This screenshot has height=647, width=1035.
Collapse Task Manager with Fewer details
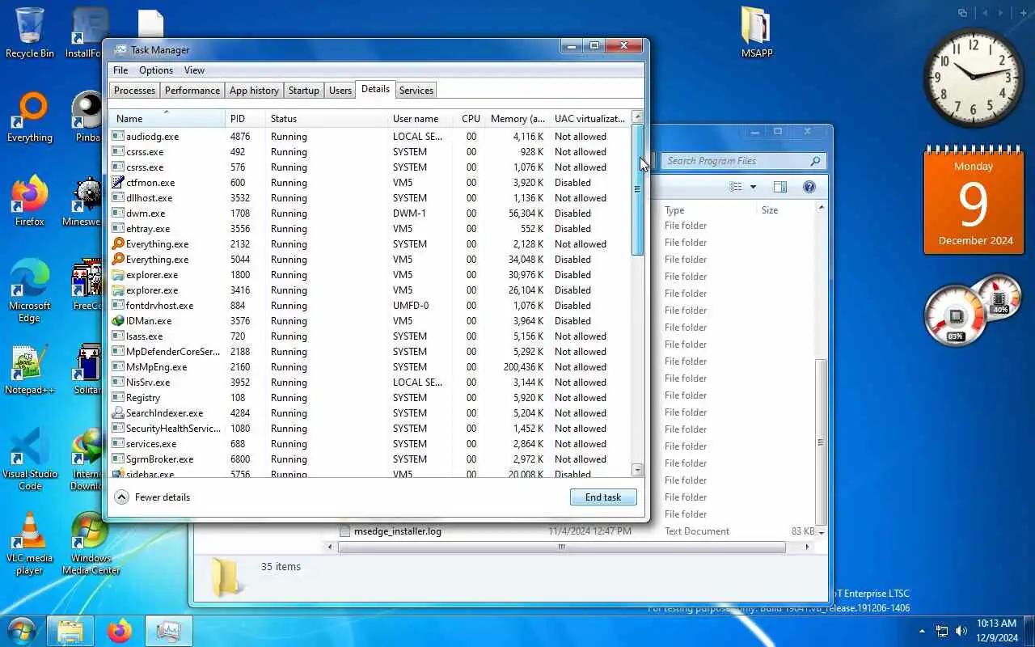pyautogui.click(x=153, y=497)
